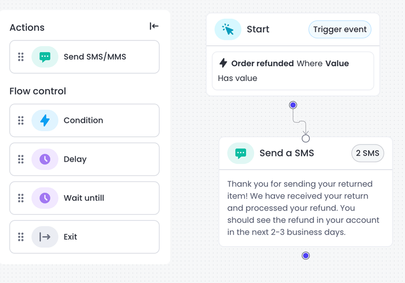Select the Send a SMS output connector
This screenshot has width=405, height=283.
305,256
